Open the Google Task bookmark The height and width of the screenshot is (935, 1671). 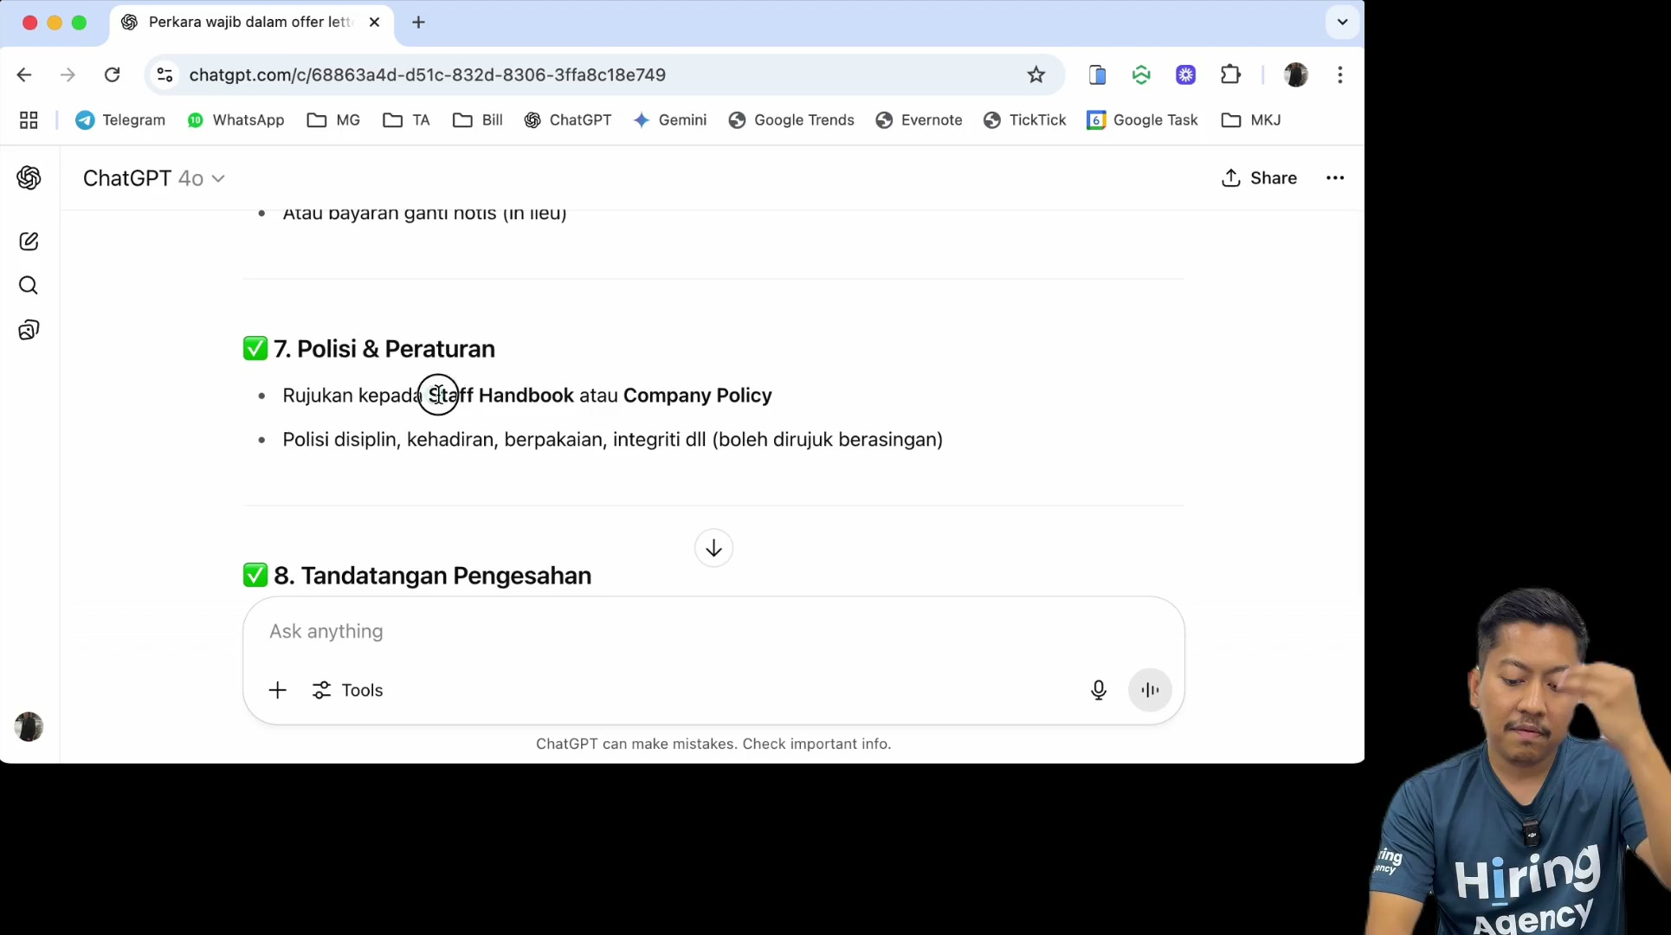tap(1142, 120)
